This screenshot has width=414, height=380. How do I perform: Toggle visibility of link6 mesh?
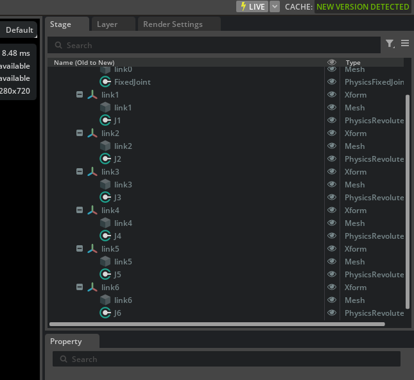pos(332,300)
